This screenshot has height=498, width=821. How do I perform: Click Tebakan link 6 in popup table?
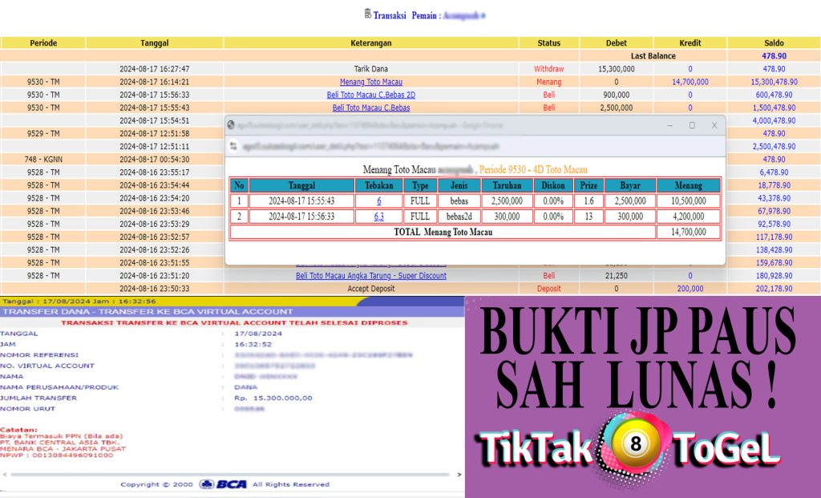coord(378,201)
